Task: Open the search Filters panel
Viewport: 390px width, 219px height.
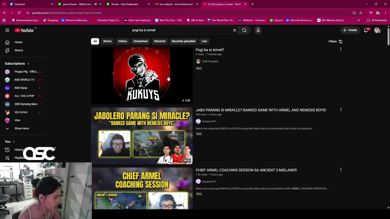Action: point(335,41)
